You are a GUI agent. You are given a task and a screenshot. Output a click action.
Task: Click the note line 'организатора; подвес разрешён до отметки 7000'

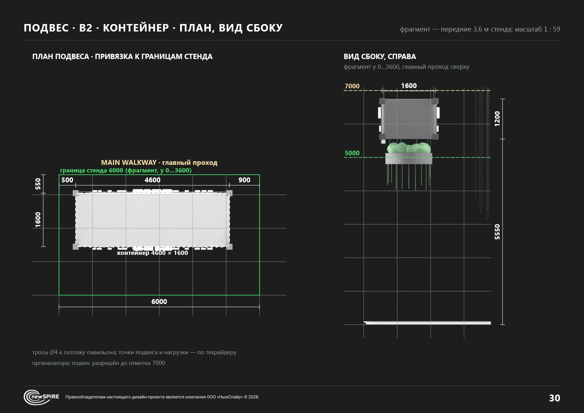click(x=99, y=363)
